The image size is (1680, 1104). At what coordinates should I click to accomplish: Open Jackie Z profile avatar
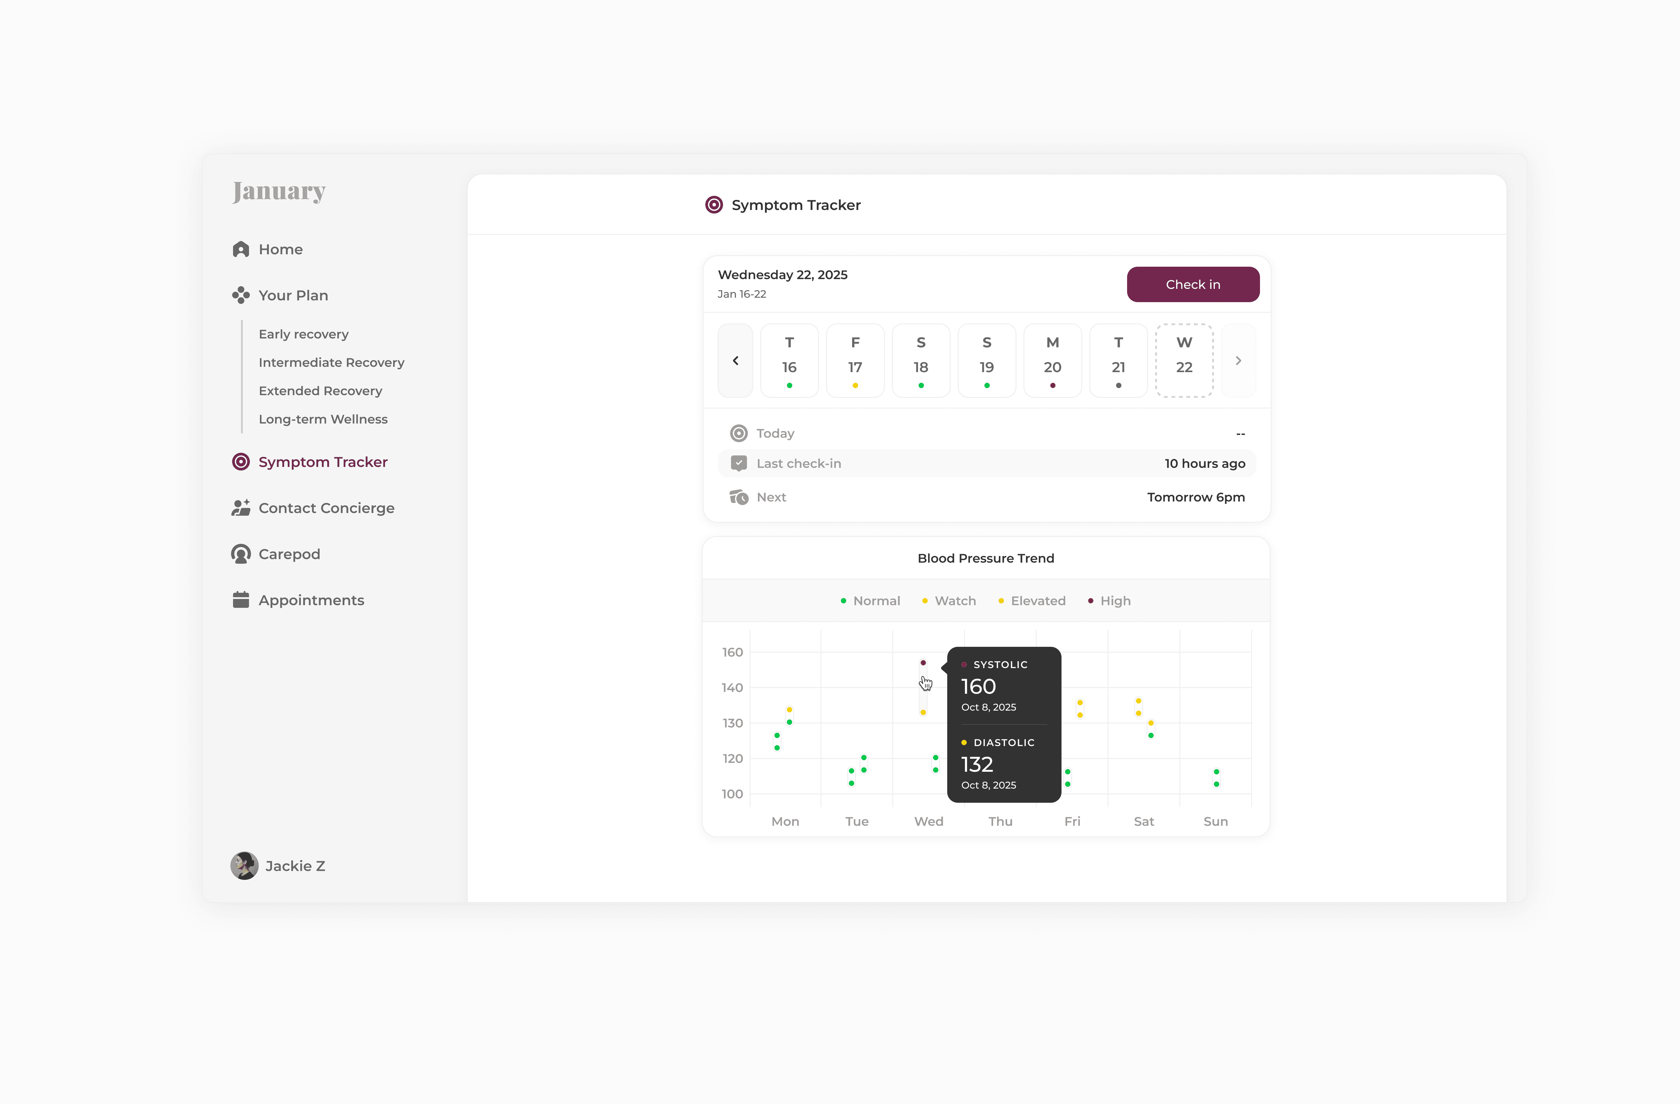[244, 865]
